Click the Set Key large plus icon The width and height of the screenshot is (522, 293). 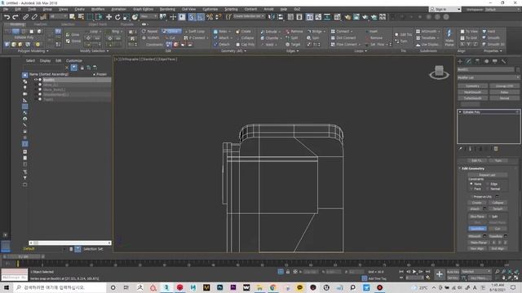[440, 274]
